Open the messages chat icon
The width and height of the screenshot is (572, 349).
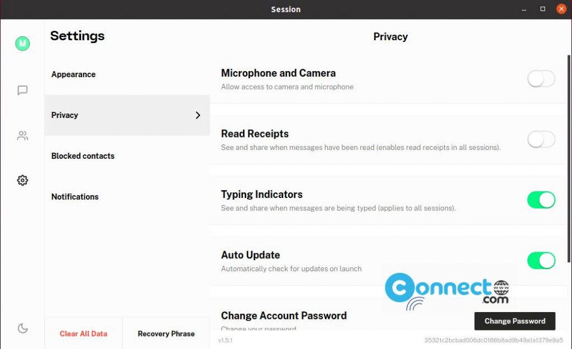coord(22,90)
